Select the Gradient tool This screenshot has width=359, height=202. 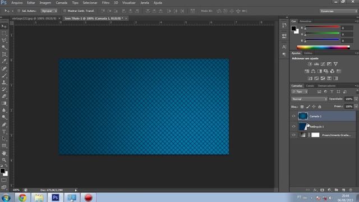[4, 103]
